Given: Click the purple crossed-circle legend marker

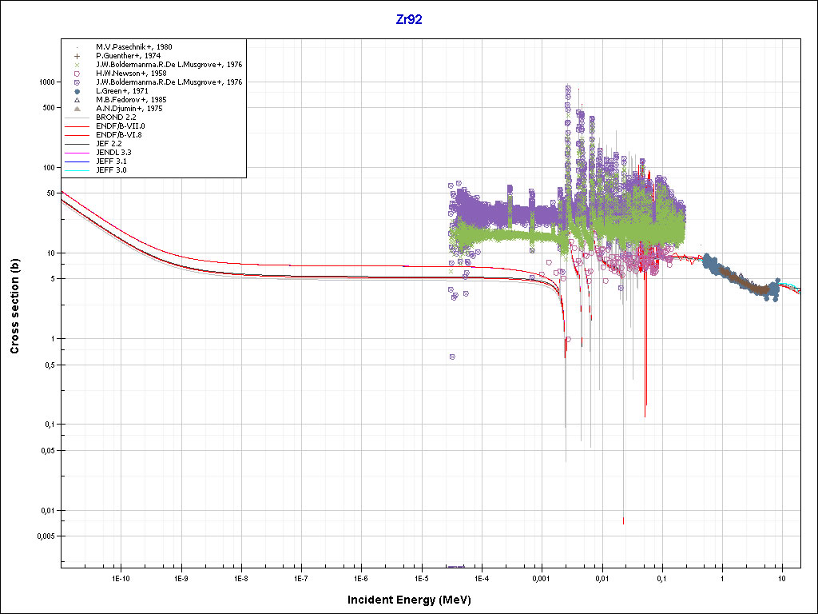Looking at the screenshot, I should (77, 82).
